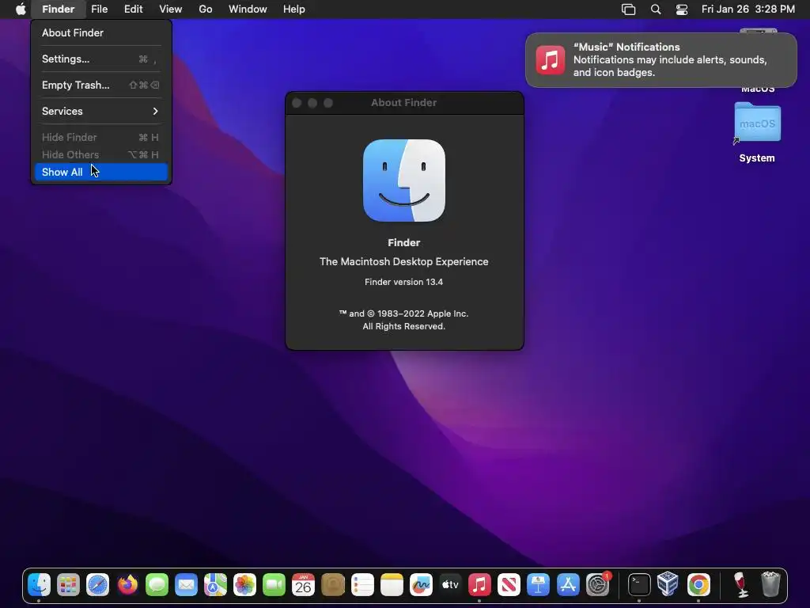Open Finder from the Dock
Viewport: 810px width, 608px height.
39,585
